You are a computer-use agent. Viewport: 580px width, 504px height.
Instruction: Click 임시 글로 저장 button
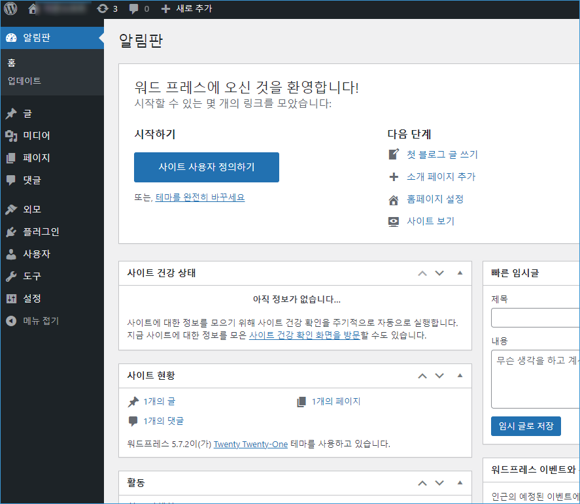tap(526, 426)
